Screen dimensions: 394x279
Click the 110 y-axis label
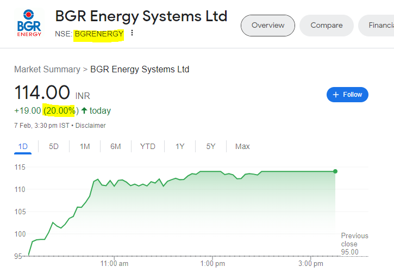[x=20, y=189]
